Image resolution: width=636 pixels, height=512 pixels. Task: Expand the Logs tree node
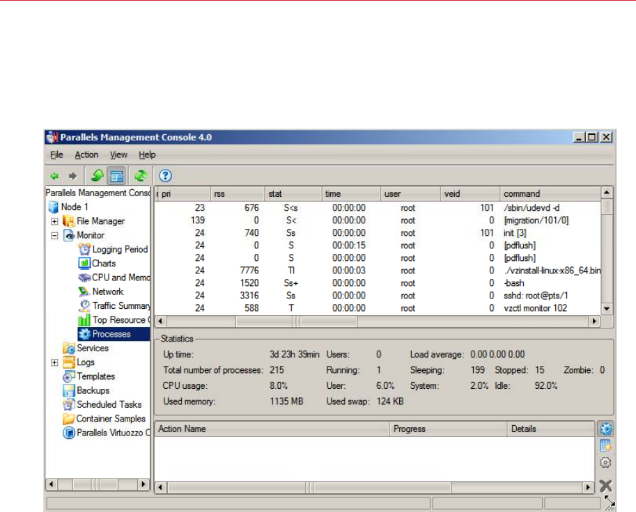54,362
